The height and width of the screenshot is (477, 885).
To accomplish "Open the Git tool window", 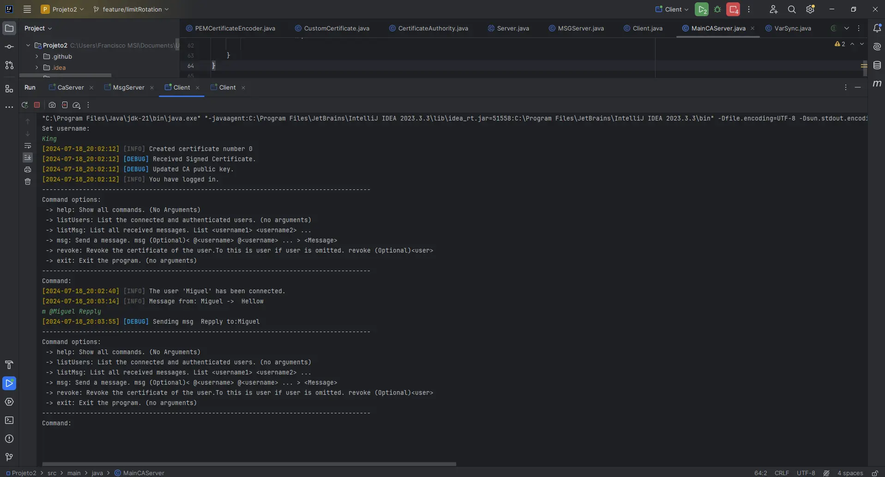I will (x=9, y=457).
